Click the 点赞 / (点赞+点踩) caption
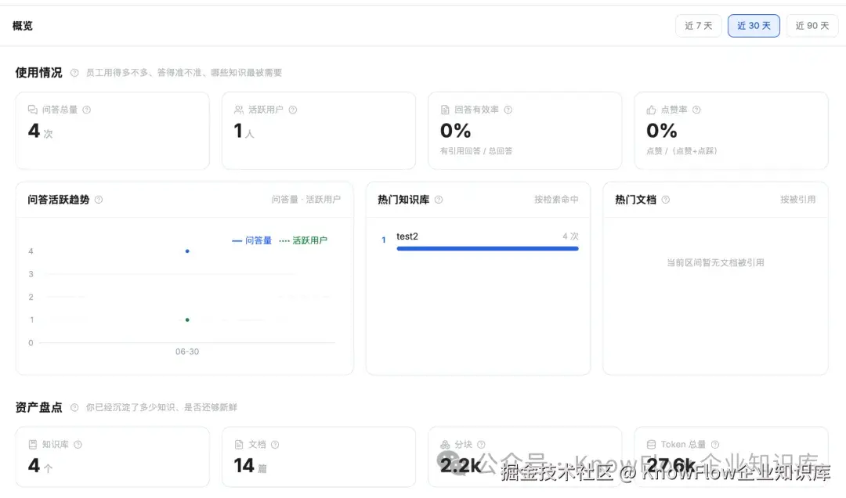Viewport: 846px width, 498px height. [681, 151]
